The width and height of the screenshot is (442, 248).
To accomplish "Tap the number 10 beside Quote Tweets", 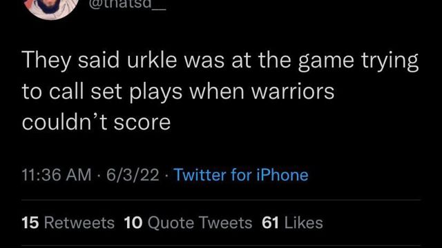I will (x=133, y=223).
